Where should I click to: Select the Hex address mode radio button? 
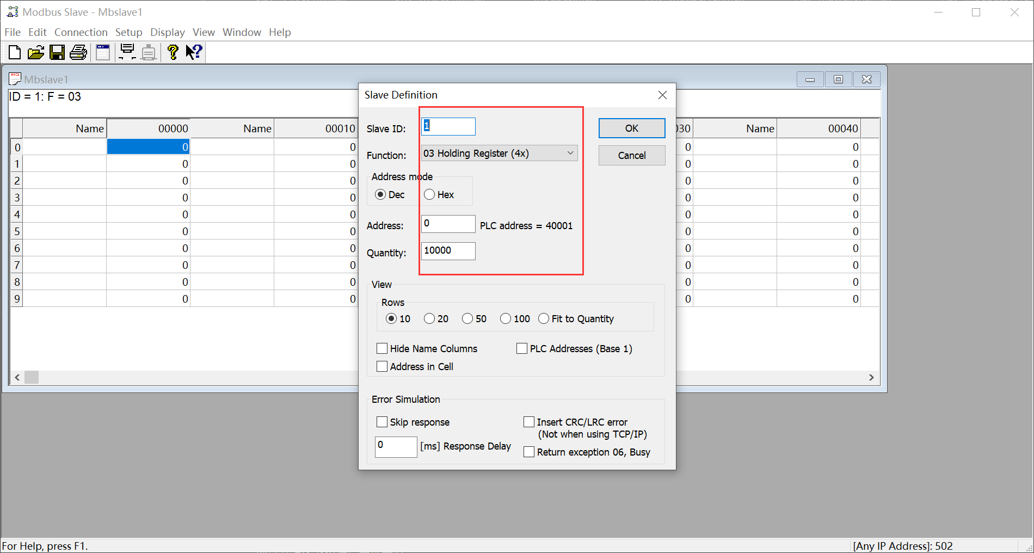coord(429,195)
